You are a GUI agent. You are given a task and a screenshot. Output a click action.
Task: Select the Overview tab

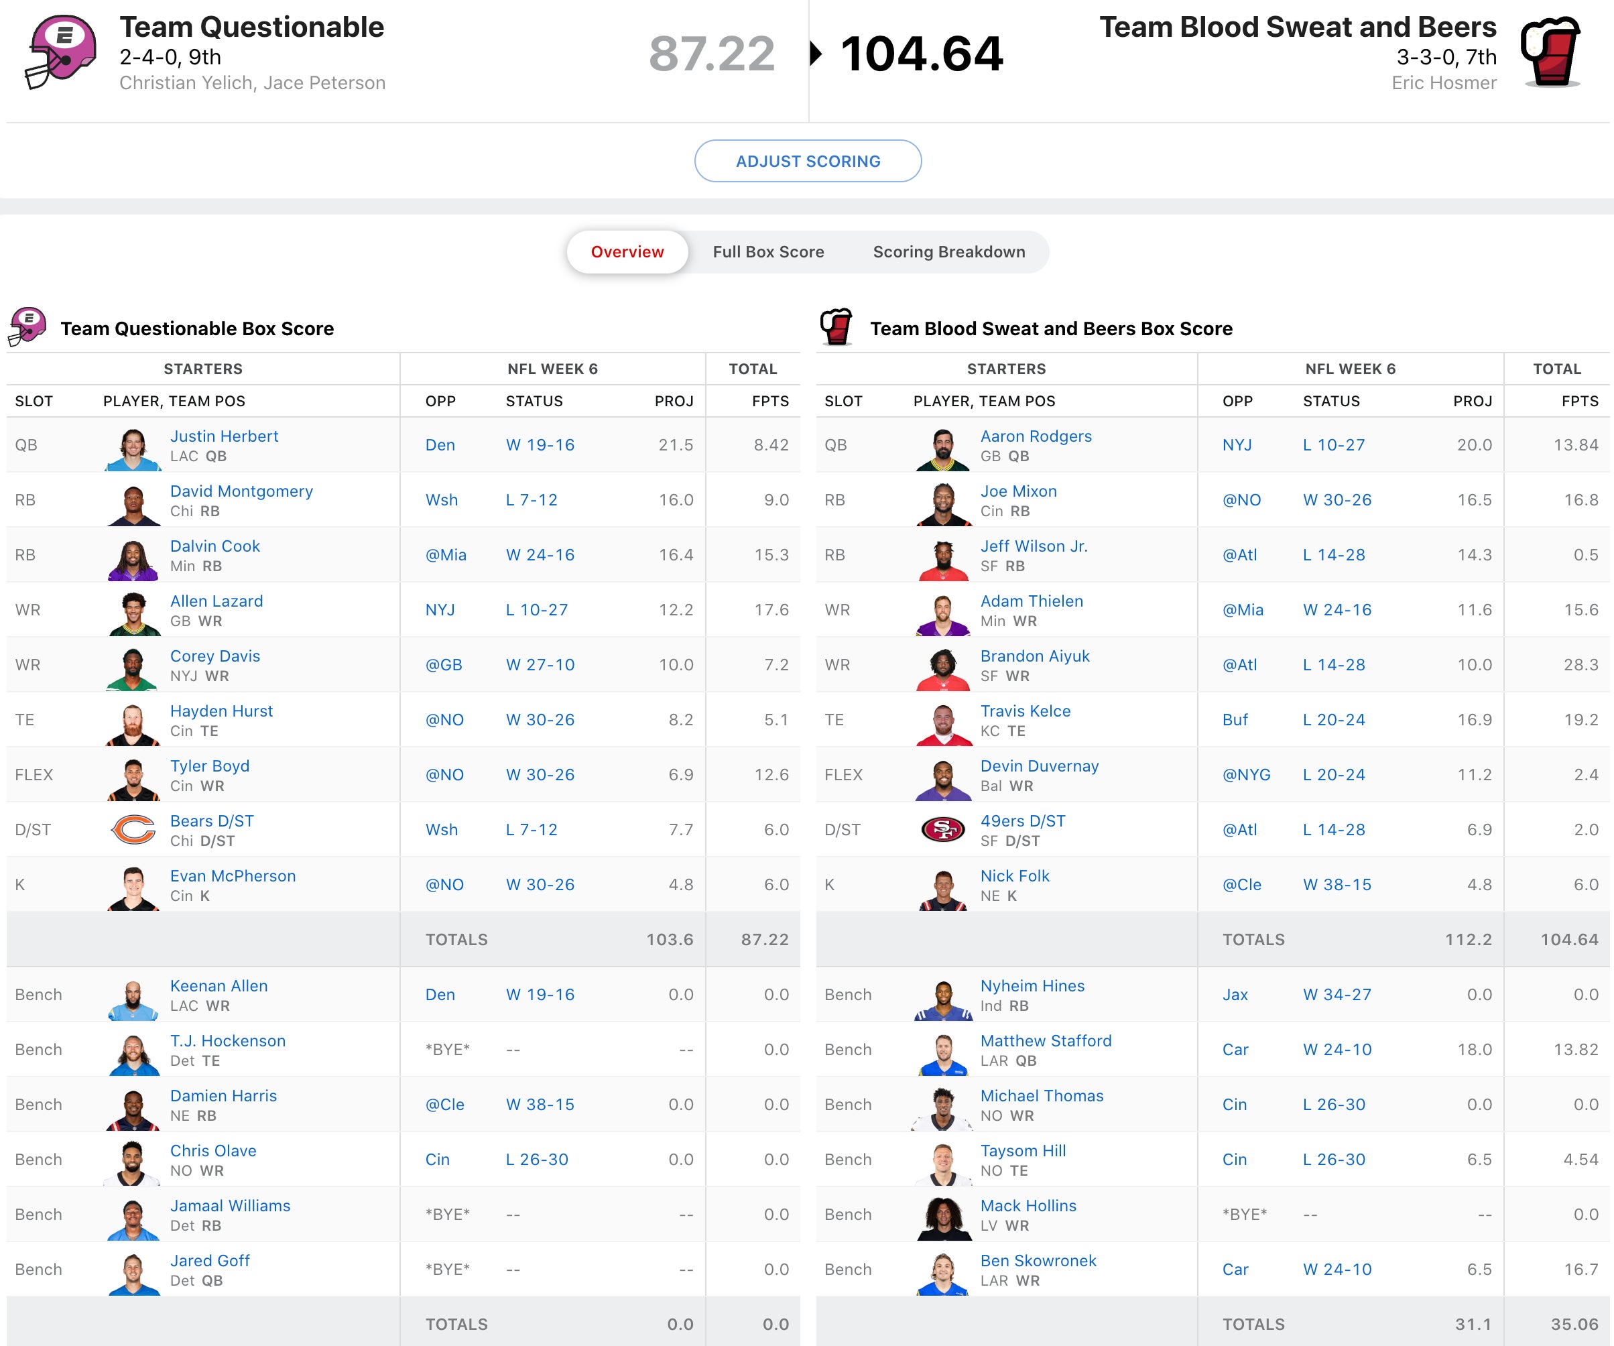[x=627, y=252]
